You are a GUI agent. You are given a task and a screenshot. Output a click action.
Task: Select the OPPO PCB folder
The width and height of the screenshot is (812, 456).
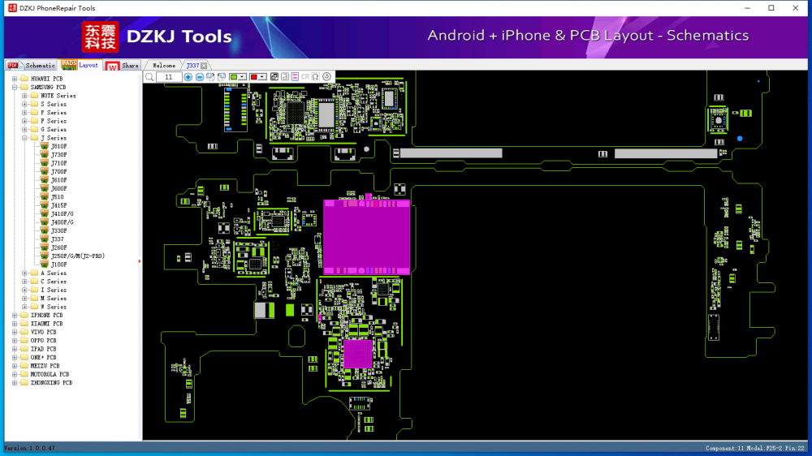[43, 341]
